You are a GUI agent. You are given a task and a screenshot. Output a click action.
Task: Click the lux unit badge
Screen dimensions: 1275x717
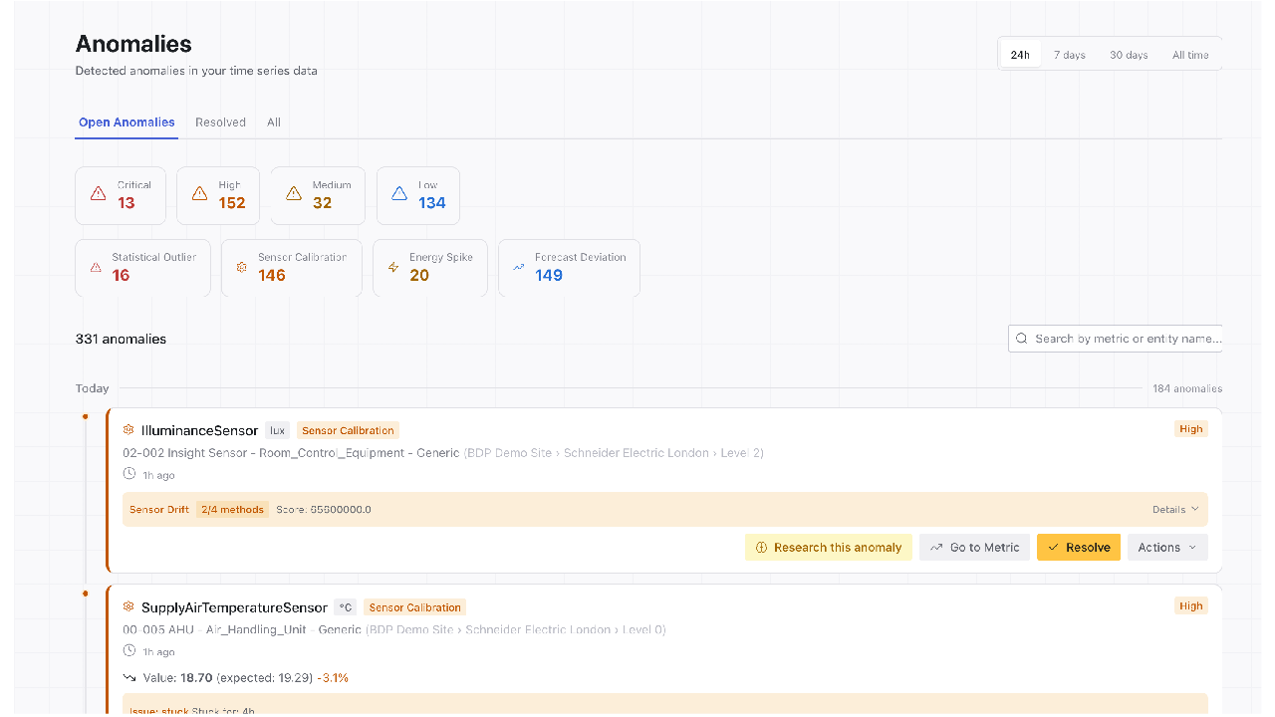277,430
